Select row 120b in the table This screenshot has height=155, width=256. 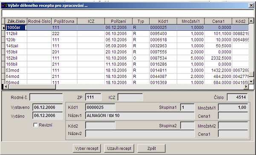click(x=127, y=40)
